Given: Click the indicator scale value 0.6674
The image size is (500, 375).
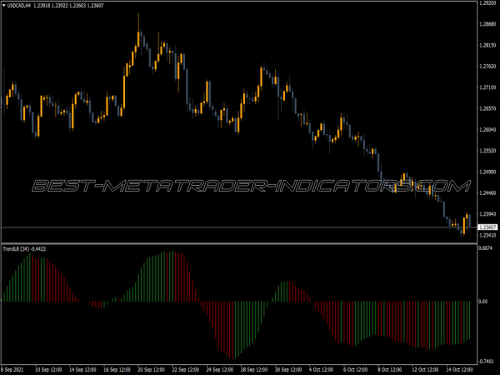Looking at the screenshot, I should click(486, 248).
